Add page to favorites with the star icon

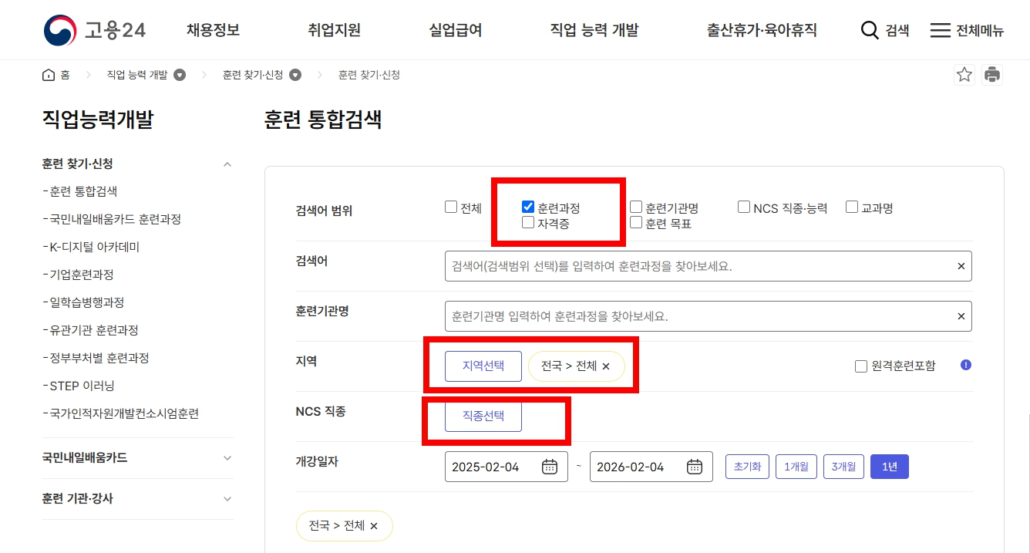click(x=964, y=74)
